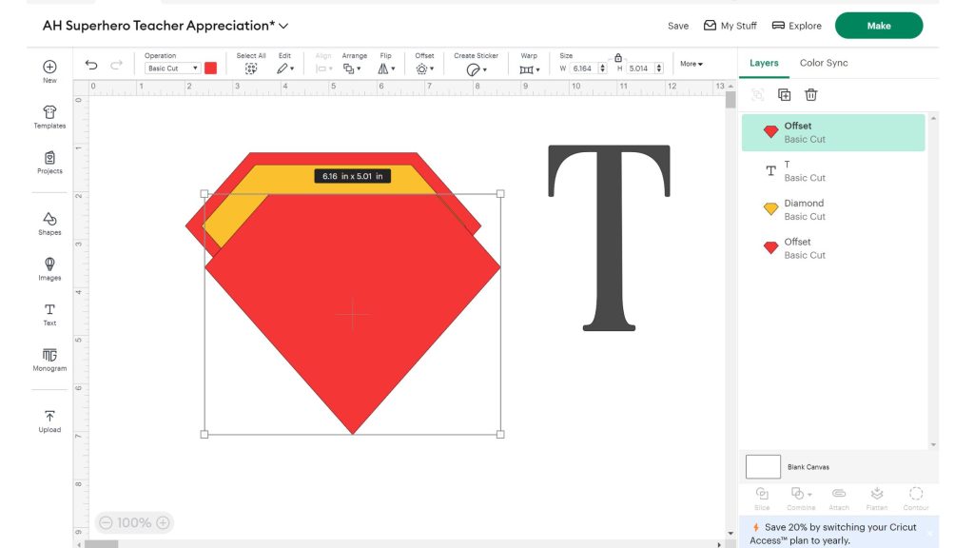Open the Operation Basic Cut dropdown
The width and height of the screenshot is (974, 548).
172,68
